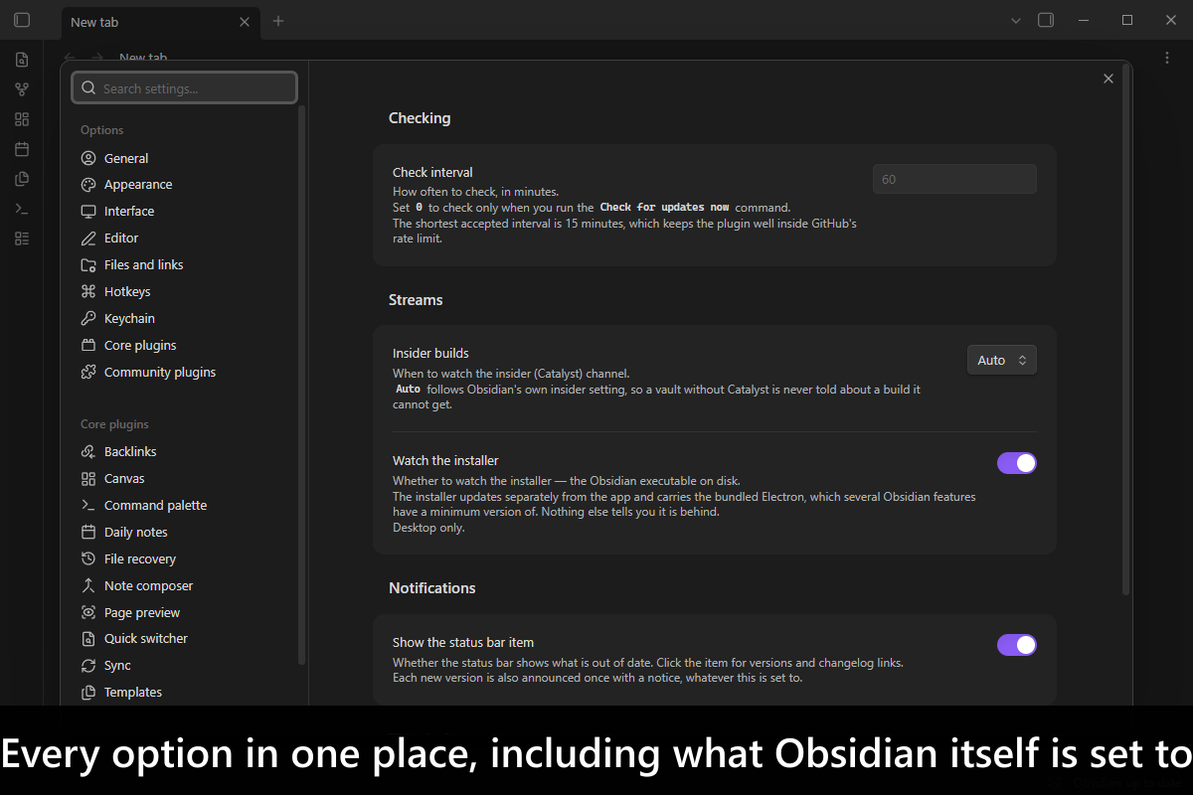This screenshot has height=795, width=1193.
Task: Open graph view from the ribbon
Action: [x=22, y=89]
